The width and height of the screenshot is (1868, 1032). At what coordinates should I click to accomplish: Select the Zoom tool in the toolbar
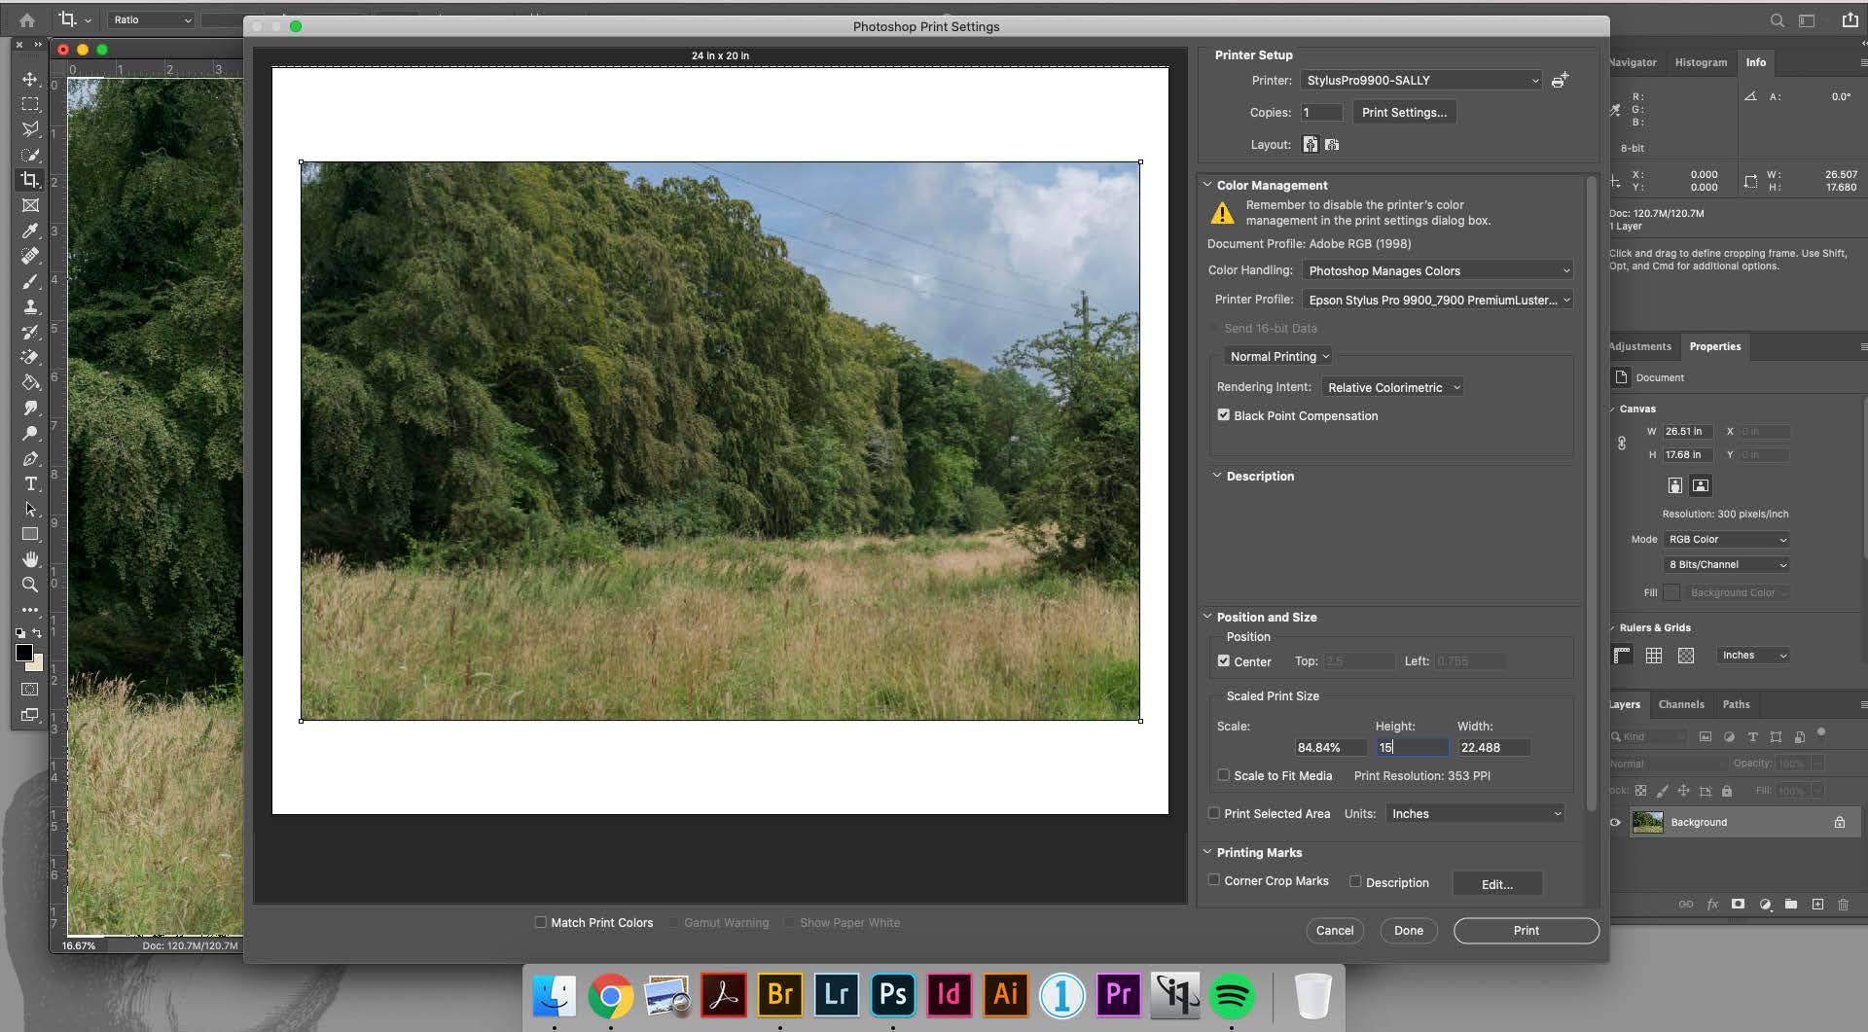click(30, 585)
